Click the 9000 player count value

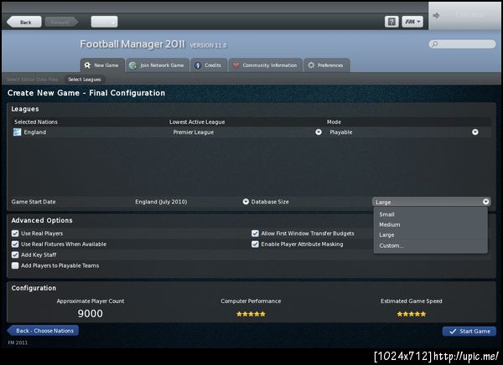[91, 313]
